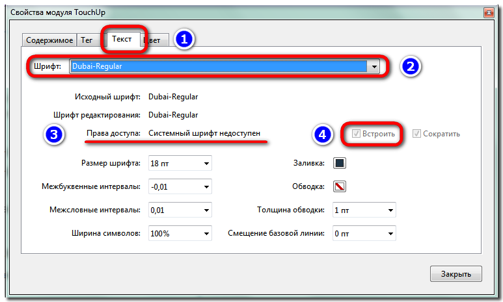This screenshot has width=503, height=302.
Task: Expand the Межбуквенные интервалы dropdown
Action: coord(206,187)
